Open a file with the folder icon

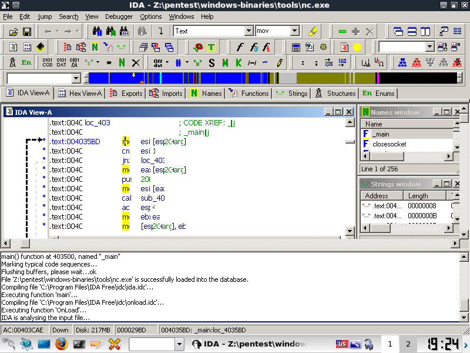[13, 31]
